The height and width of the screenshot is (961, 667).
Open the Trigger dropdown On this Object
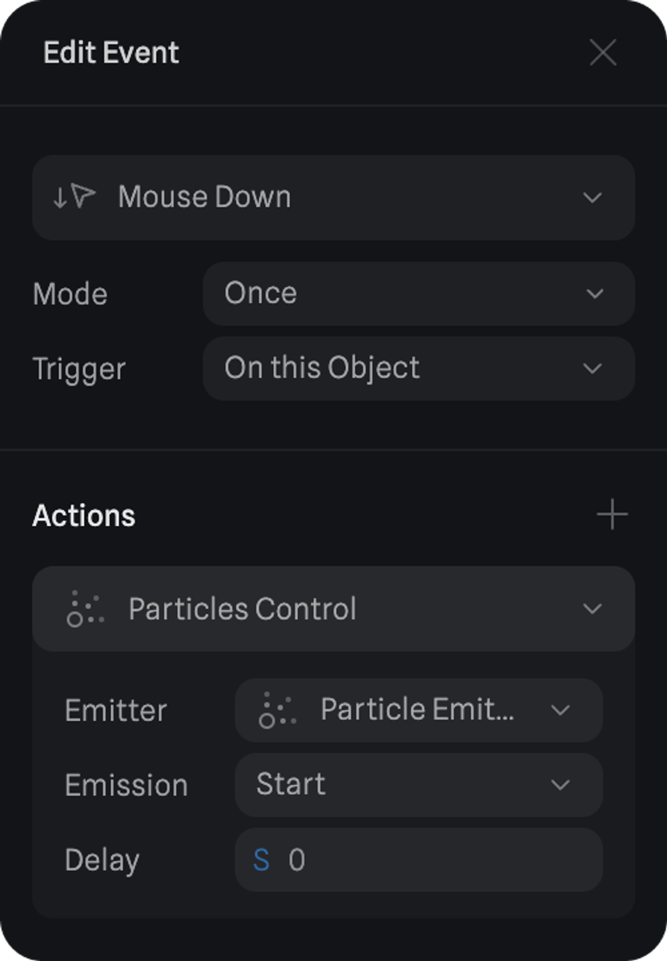coord(418,368)
